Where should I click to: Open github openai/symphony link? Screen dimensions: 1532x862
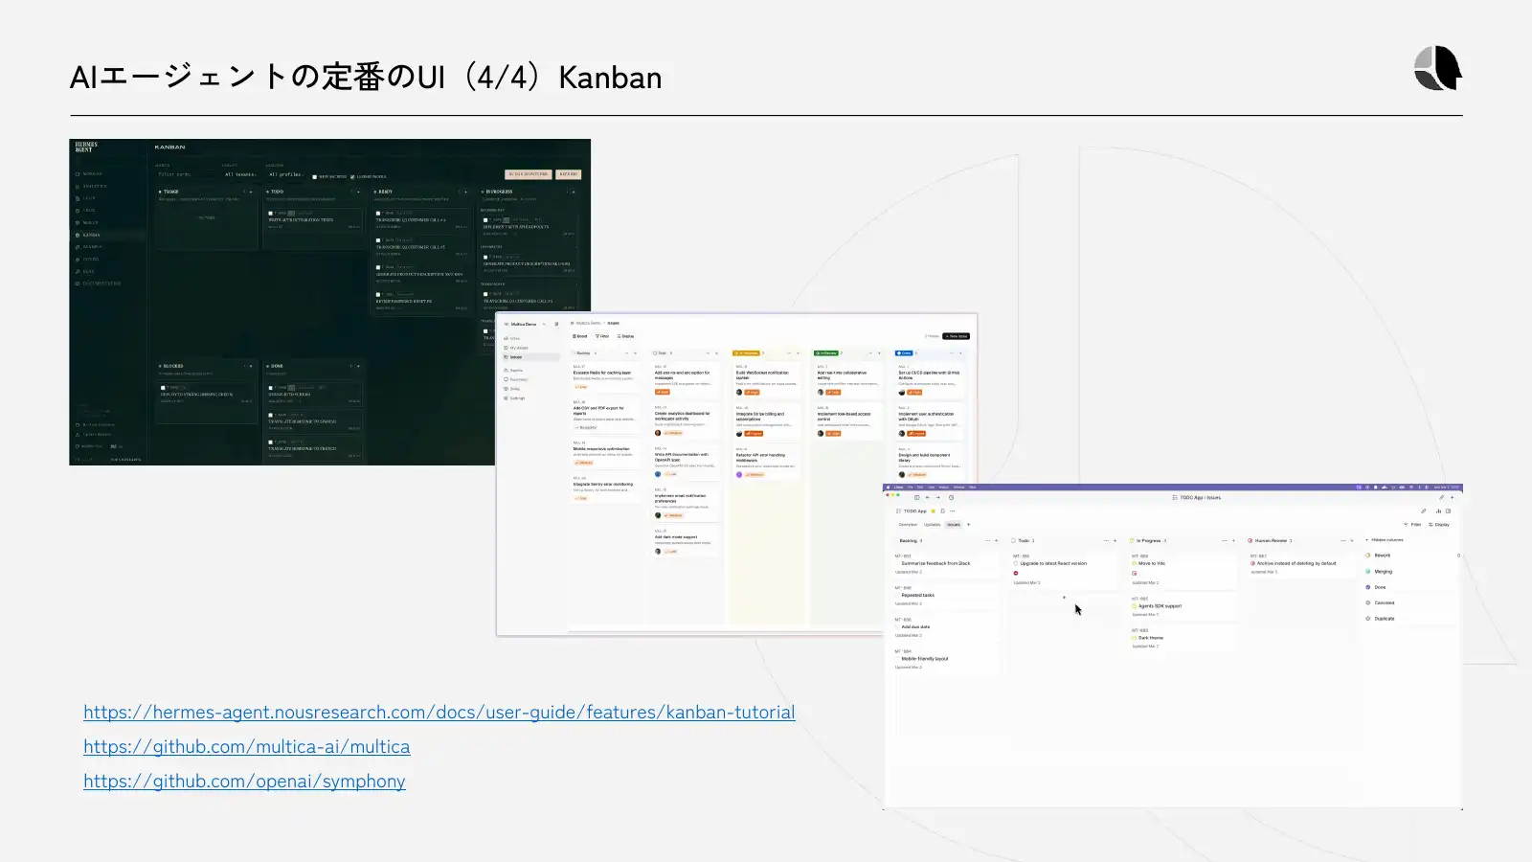[244, 782]
